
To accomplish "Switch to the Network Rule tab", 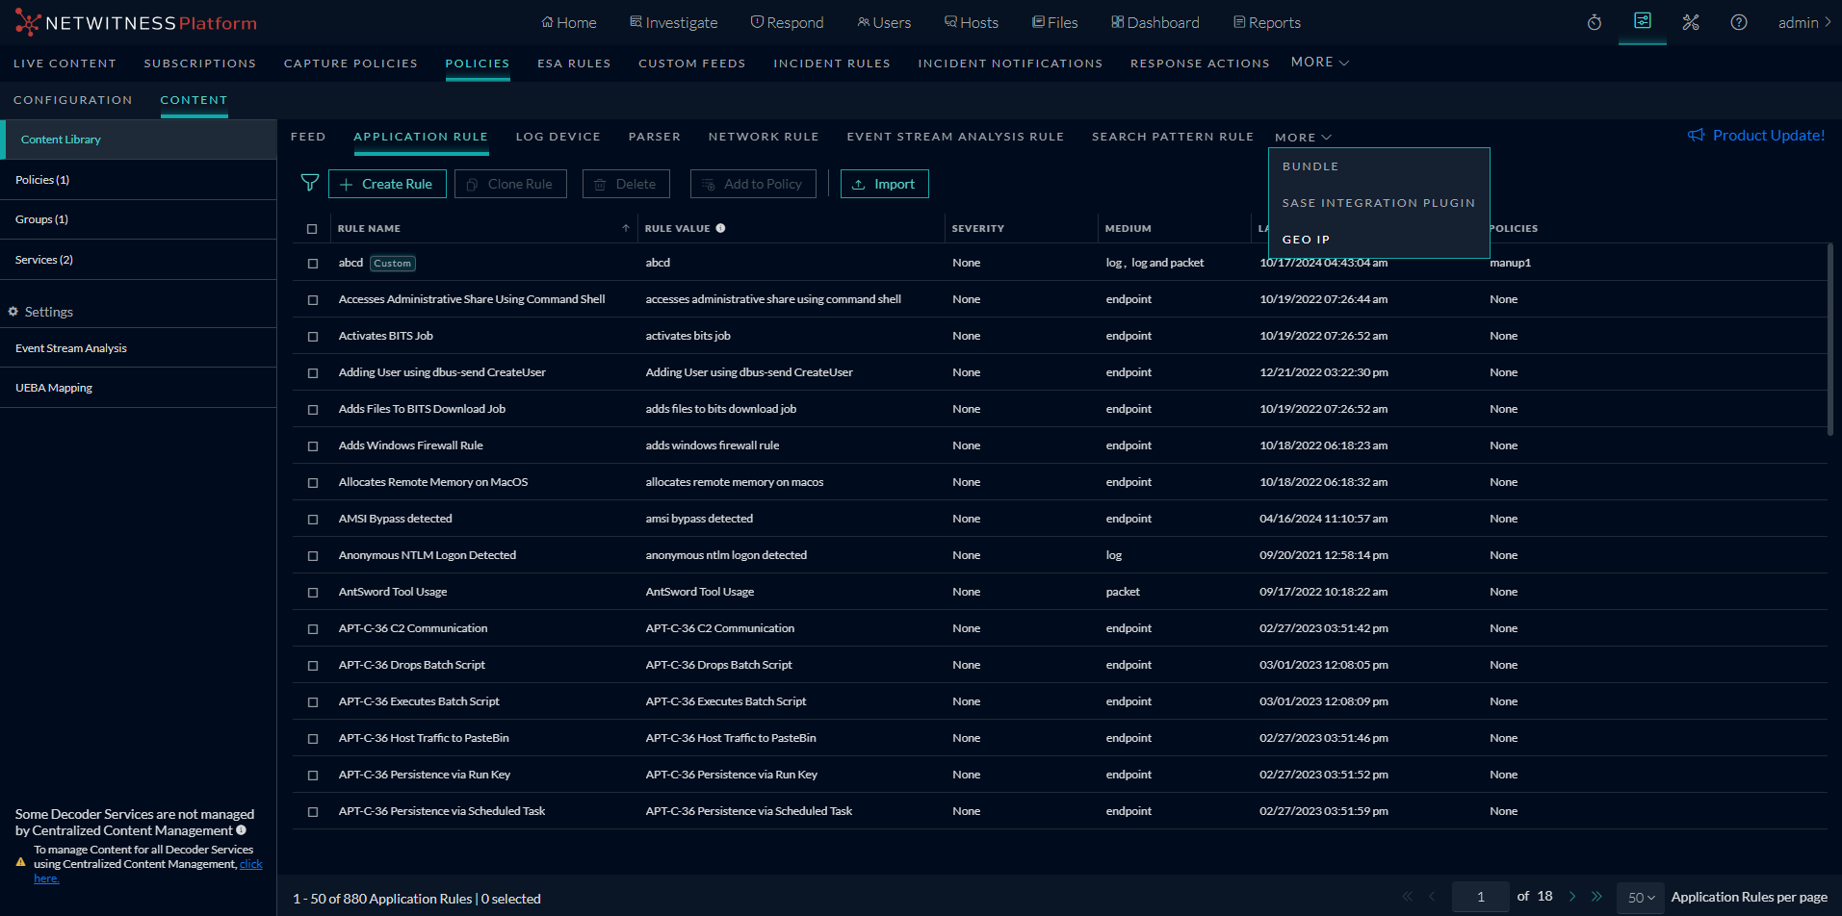I will point(764,137).
